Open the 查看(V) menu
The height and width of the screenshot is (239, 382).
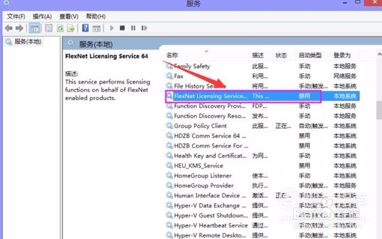69,17
